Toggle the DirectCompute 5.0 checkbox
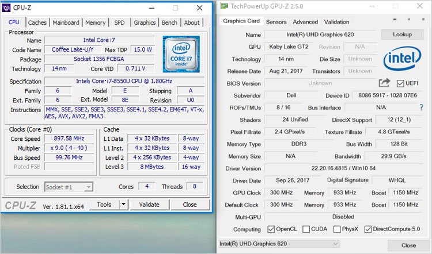Image resolution: width=432 pixels, height=254 pixels. pos(368,229)
